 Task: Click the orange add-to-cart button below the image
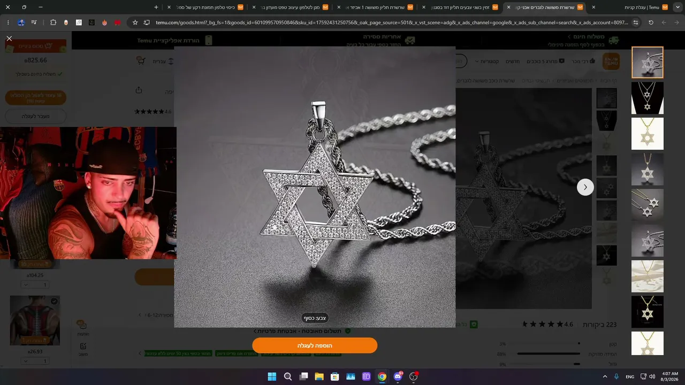point(315,345)
